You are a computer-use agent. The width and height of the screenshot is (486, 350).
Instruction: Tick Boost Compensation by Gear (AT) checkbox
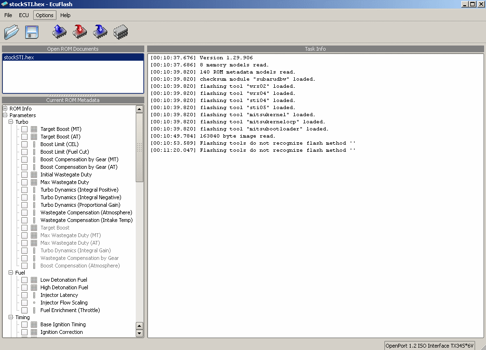click(x=25, y=167)
